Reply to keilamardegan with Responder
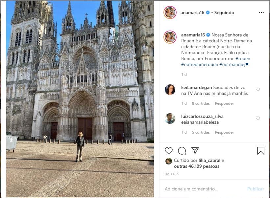 pyautogui.click(x=224, y=103)
